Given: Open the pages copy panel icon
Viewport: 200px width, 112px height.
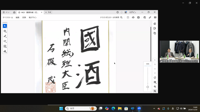Looking at the screenshot, I should (x=155, y=33).
